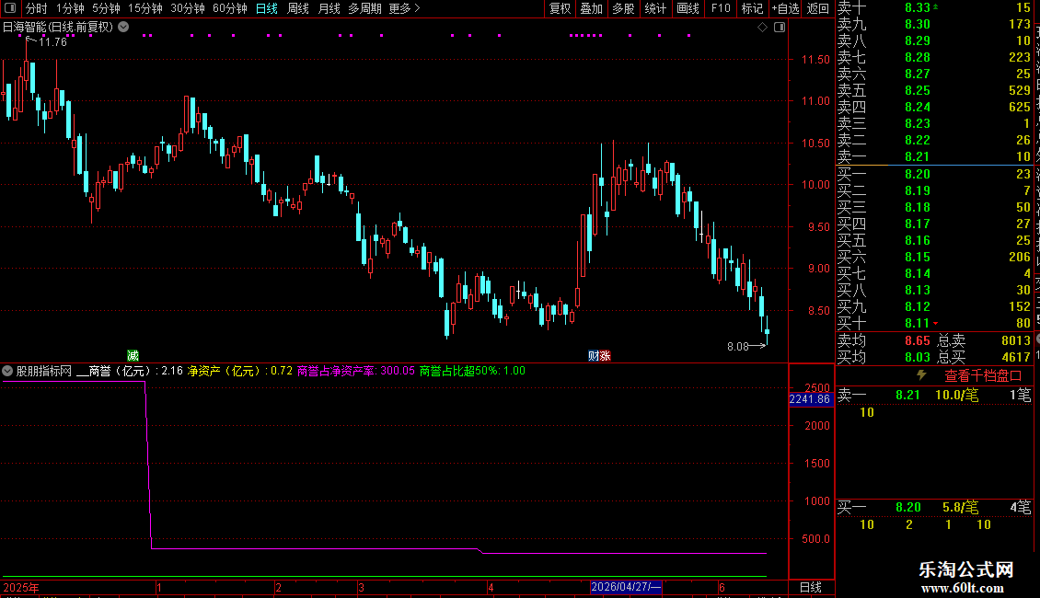Open the 多股 multi-stock view
Viewport: 1040px width, 598px height.
(x=623, y=8)
